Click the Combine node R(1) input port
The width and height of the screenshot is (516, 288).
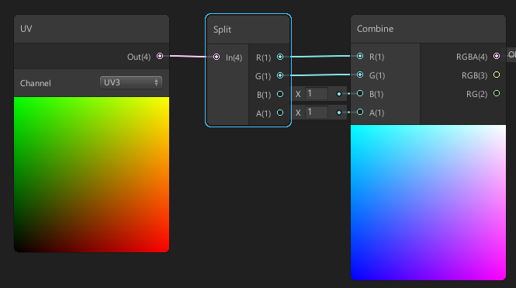pos(360,56)
